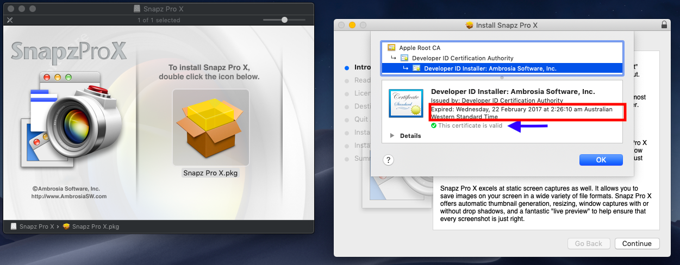Click Snapz Pro X.pkg in path bar
The image size is (680, 265).
pos(90,226)
